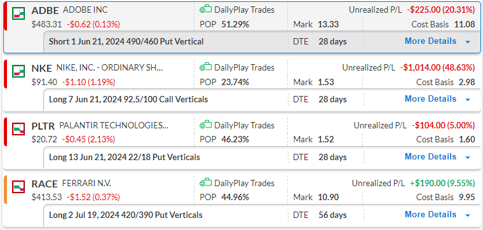Select the Long 13 22/18 Put Verticals row
483x230 pixels.
pyautogui.click(x=262, y=158)
